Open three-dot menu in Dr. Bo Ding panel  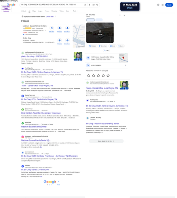pyautogui.click(x=120, y=15)
